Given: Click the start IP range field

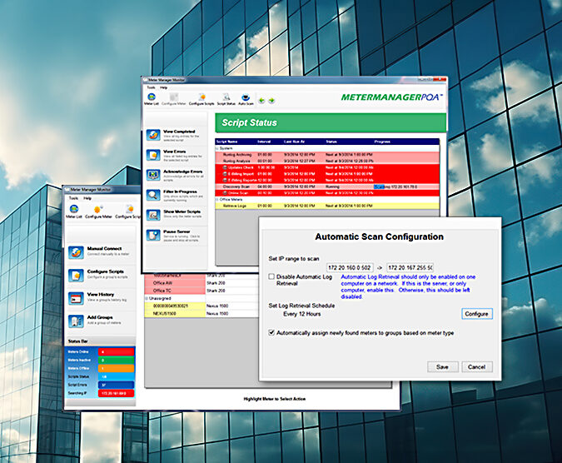Looking at the screenshot, I should 350,267.
